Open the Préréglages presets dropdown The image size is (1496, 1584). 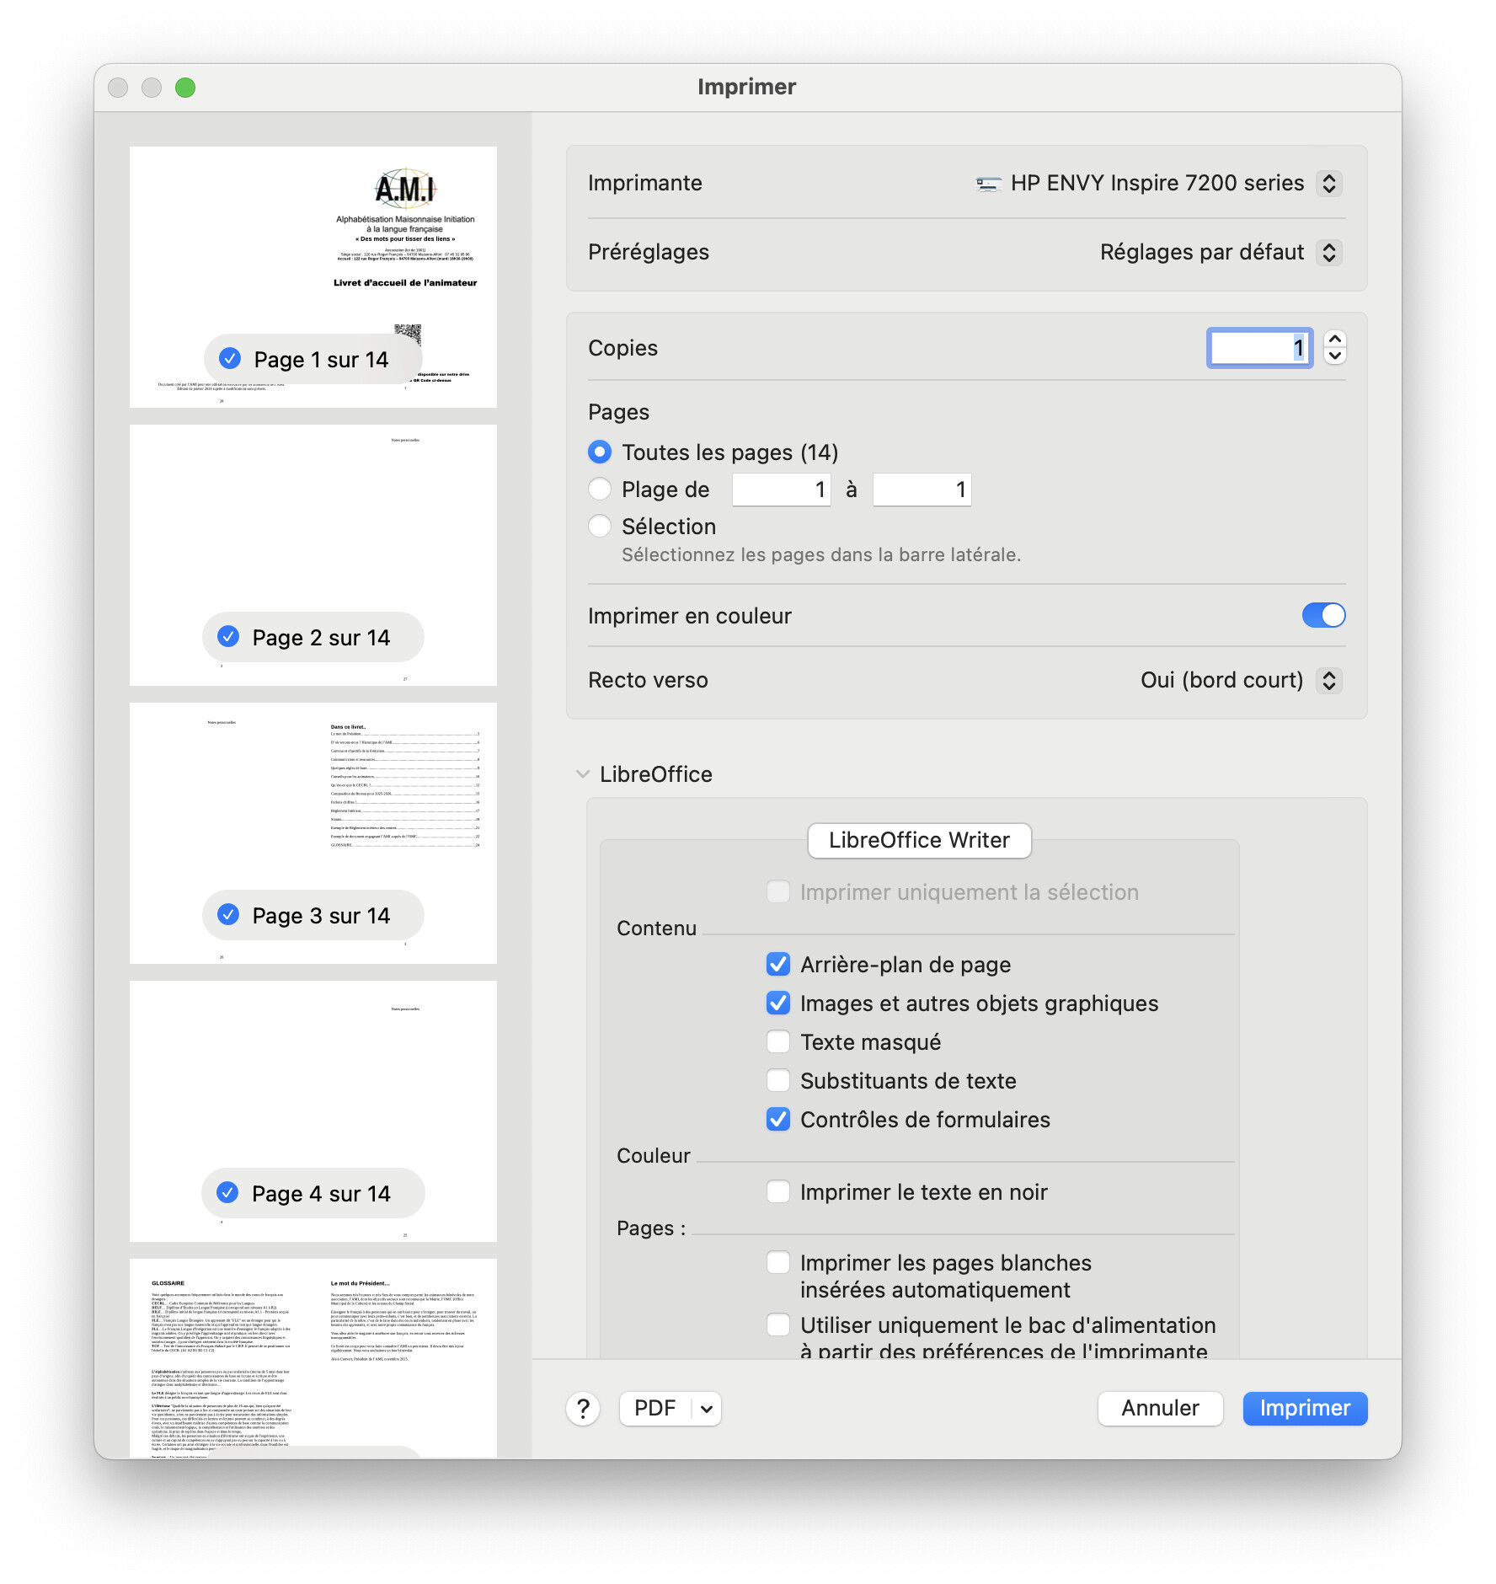click(x=1328, y=253)
